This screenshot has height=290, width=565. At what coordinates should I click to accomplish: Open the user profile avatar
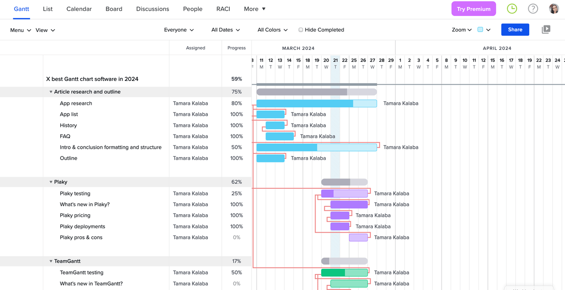tap(554, 8)
